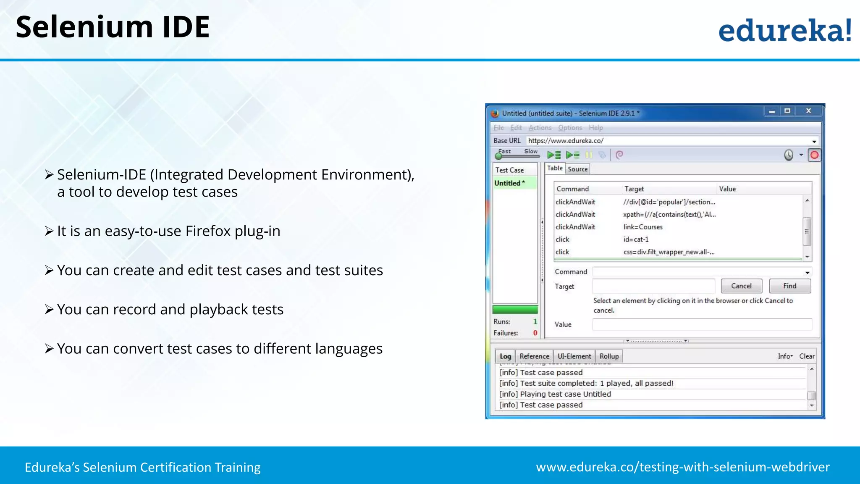Switch to the Table tab
The height and width of the screenshot is (484, 860).
coord(555,168)
